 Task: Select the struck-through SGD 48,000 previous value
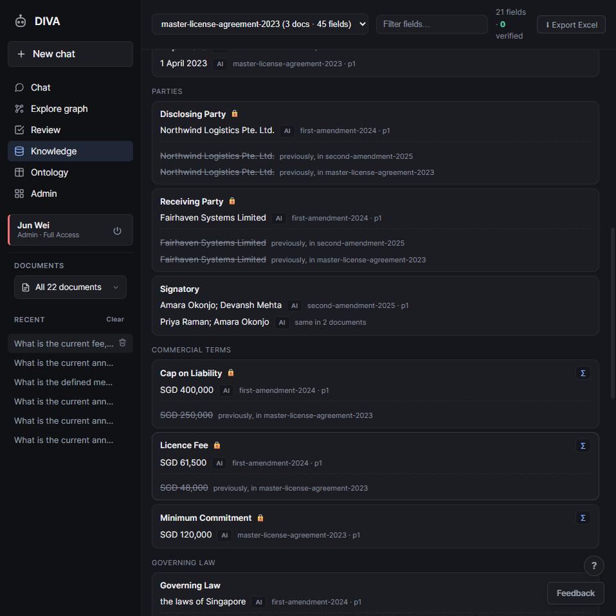coord(184,487)
